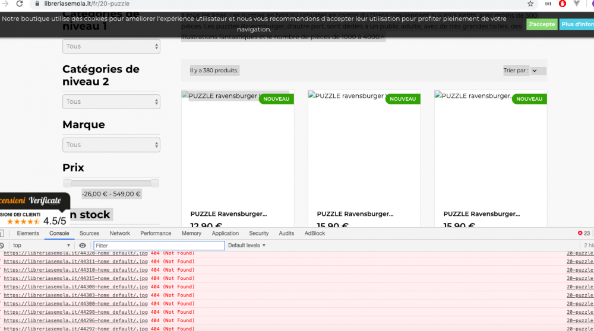The width and height of the screenshot is (594, 331).
Task: Open the 44296-home_default 404 error URL
Action: (x=75, y=320)
